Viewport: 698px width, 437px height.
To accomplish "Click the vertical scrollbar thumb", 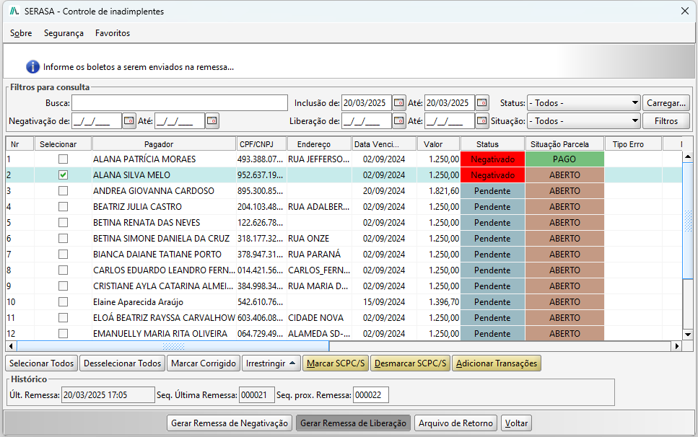I will tap(688, 221).
